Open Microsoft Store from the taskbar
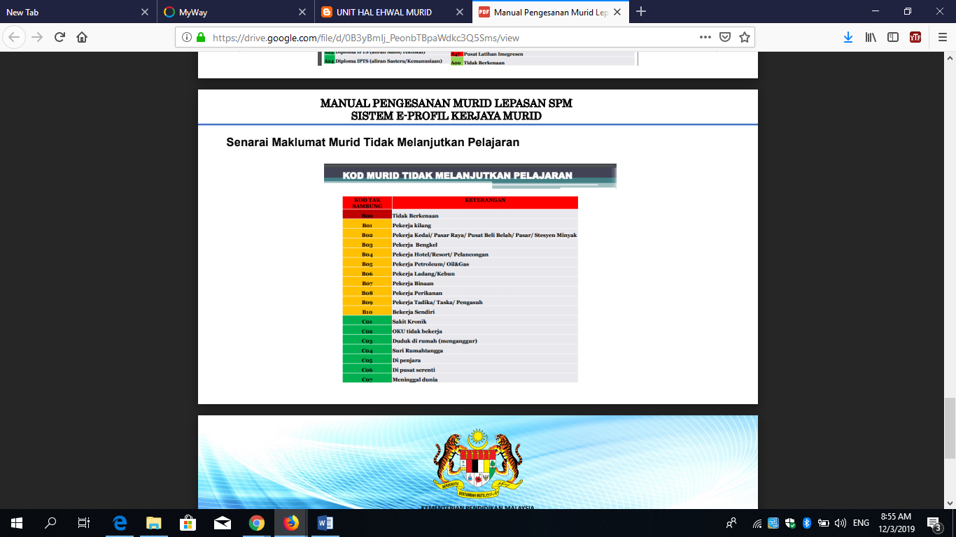The image size is (956, 537). 188,522
